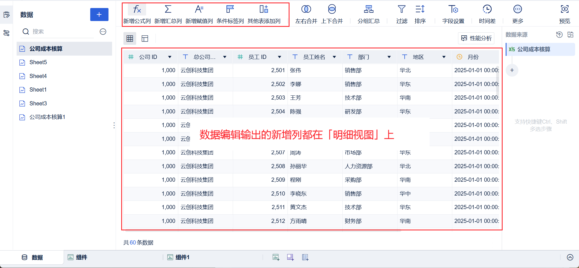
Task: Open the 上下合并 union merge tool
Action: [332, 14]
